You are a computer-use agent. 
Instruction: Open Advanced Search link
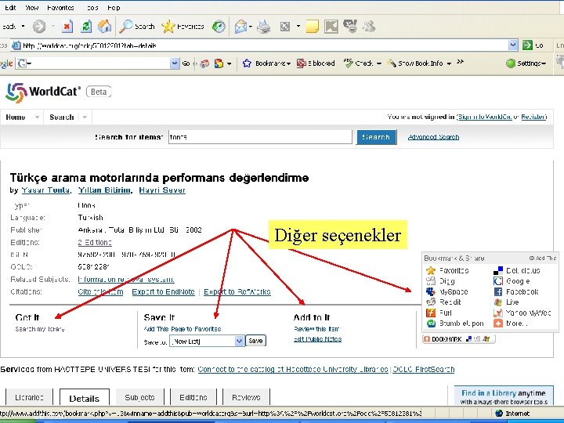point(433,137)
